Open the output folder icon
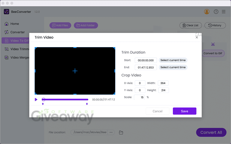Viewport: 231px width, 144px height. 121,133
